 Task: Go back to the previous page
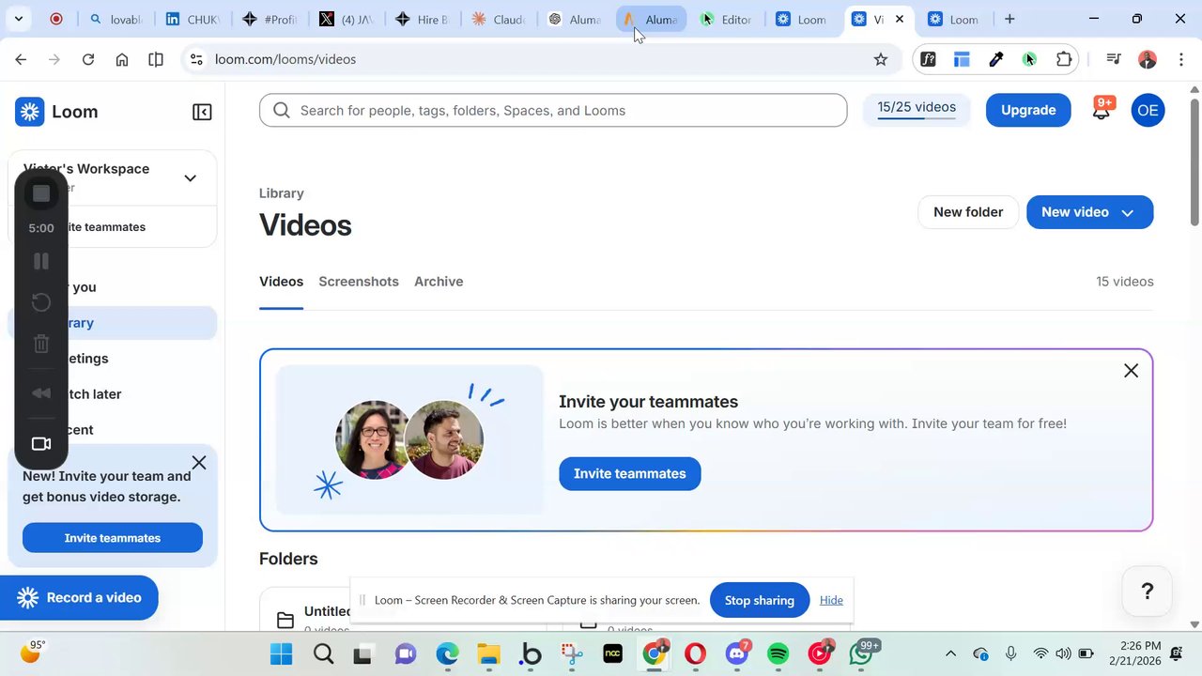click(x=21, y=59)
